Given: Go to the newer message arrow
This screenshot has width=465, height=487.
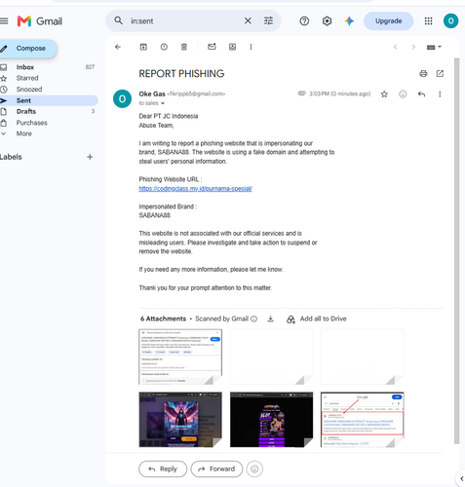Looking at the screenshot, I should click(x=395, y=47).
